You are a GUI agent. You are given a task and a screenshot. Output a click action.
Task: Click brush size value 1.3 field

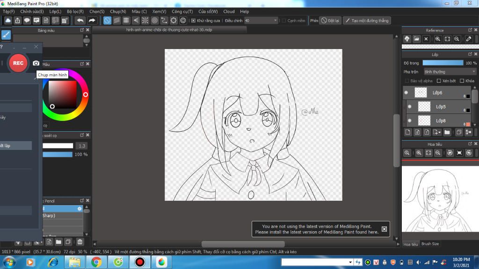[x=82, y=146]
